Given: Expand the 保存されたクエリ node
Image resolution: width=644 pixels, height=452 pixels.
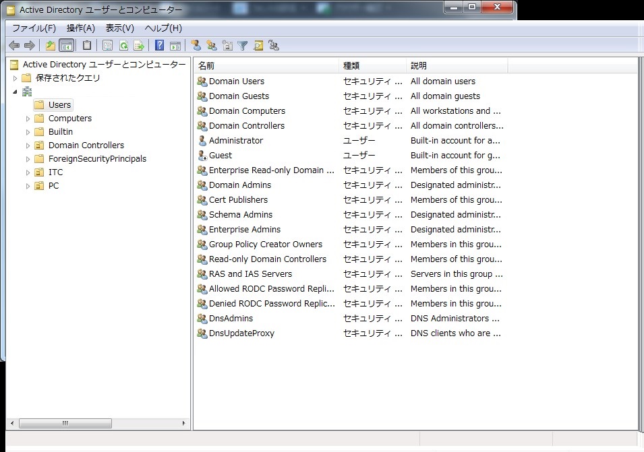Looking at the screenshot, I should [x=16, y=78].
